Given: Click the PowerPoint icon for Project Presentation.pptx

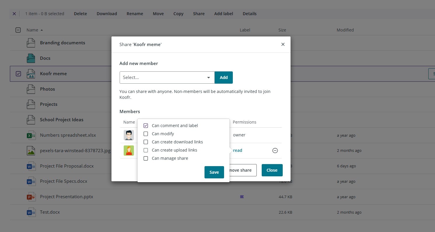Looking at the screenshot, I should coord(31,197).
